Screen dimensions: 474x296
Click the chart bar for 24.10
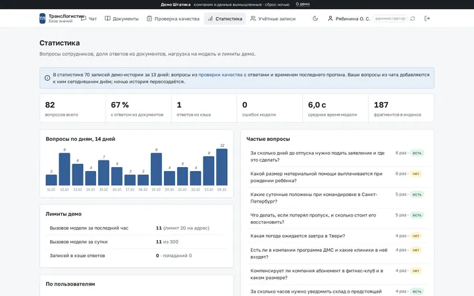[x=222, y=167]
